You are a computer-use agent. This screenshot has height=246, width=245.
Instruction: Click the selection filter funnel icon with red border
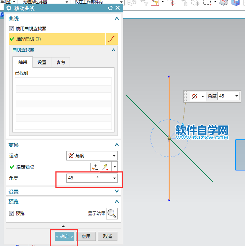[x=155, y=3]
